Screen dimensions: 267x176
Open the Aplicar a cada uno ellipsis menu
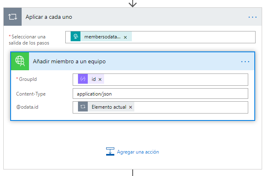click(252, 17)
